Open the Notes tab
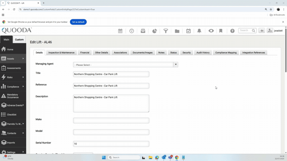This screenshot has height=161, width=287. click(x=161, y=53)
